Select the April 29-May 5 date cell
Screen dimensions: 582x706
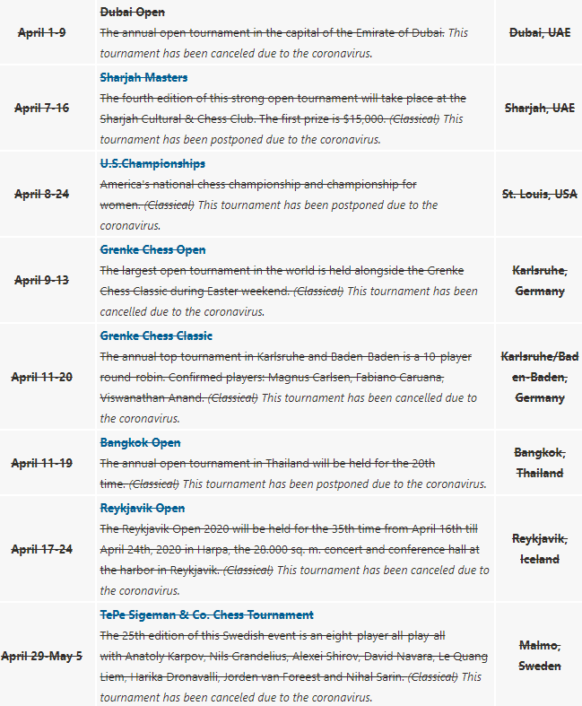pos(41,657)
